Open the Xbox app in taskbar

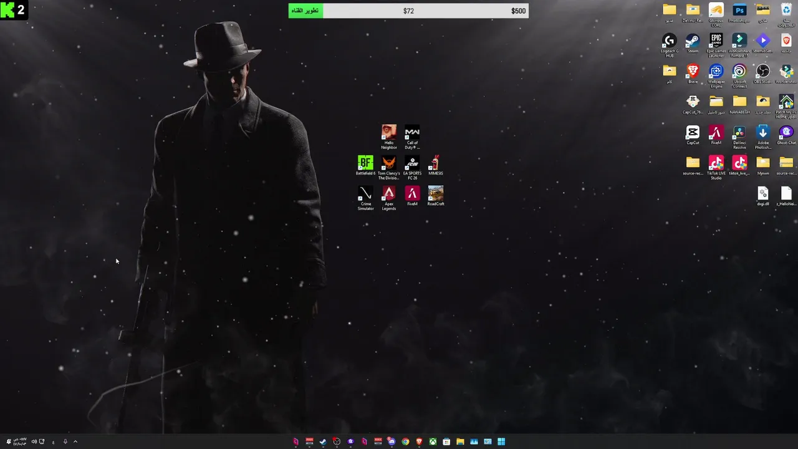pos(433,442)
